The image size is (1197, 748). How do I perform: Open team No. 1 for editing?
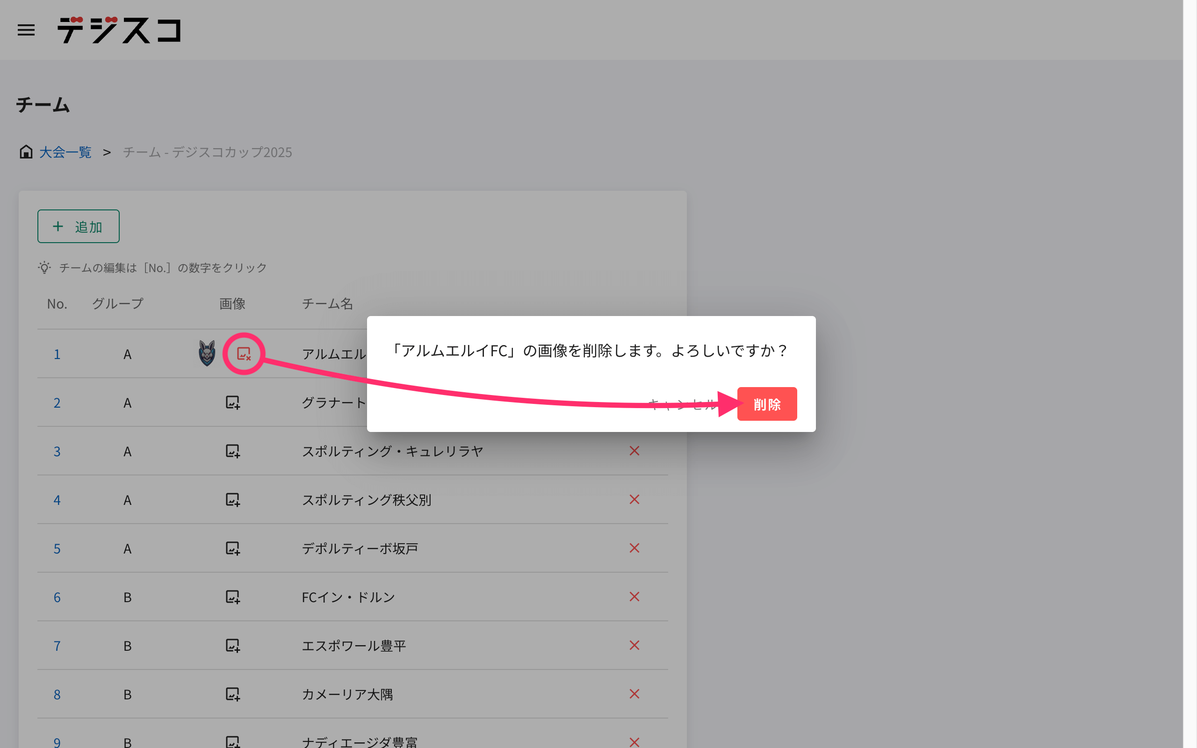(x=57, y=354)
